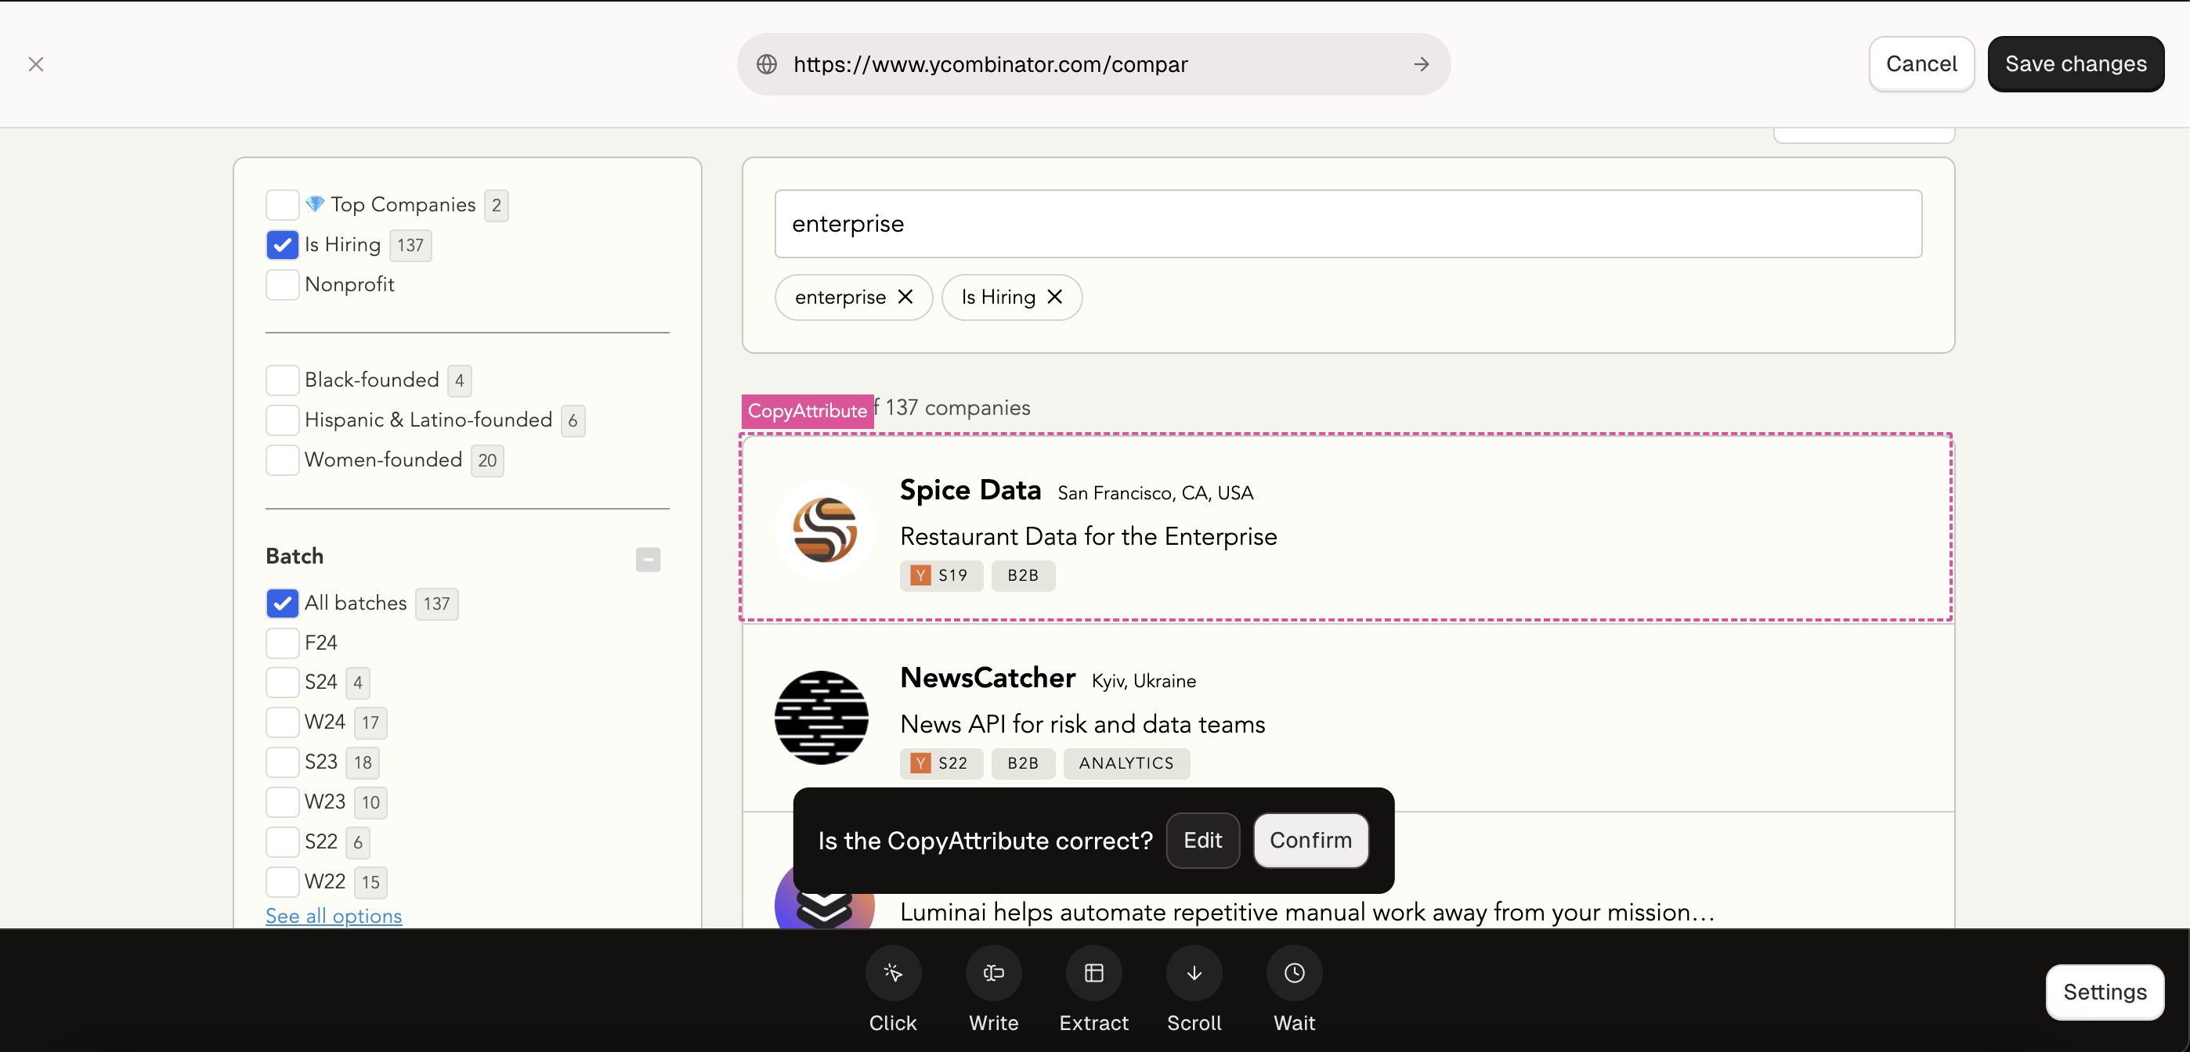Click 'News API for risk and data teams'
This screenshot has width=2190, height=1052.
point(1082,724)
